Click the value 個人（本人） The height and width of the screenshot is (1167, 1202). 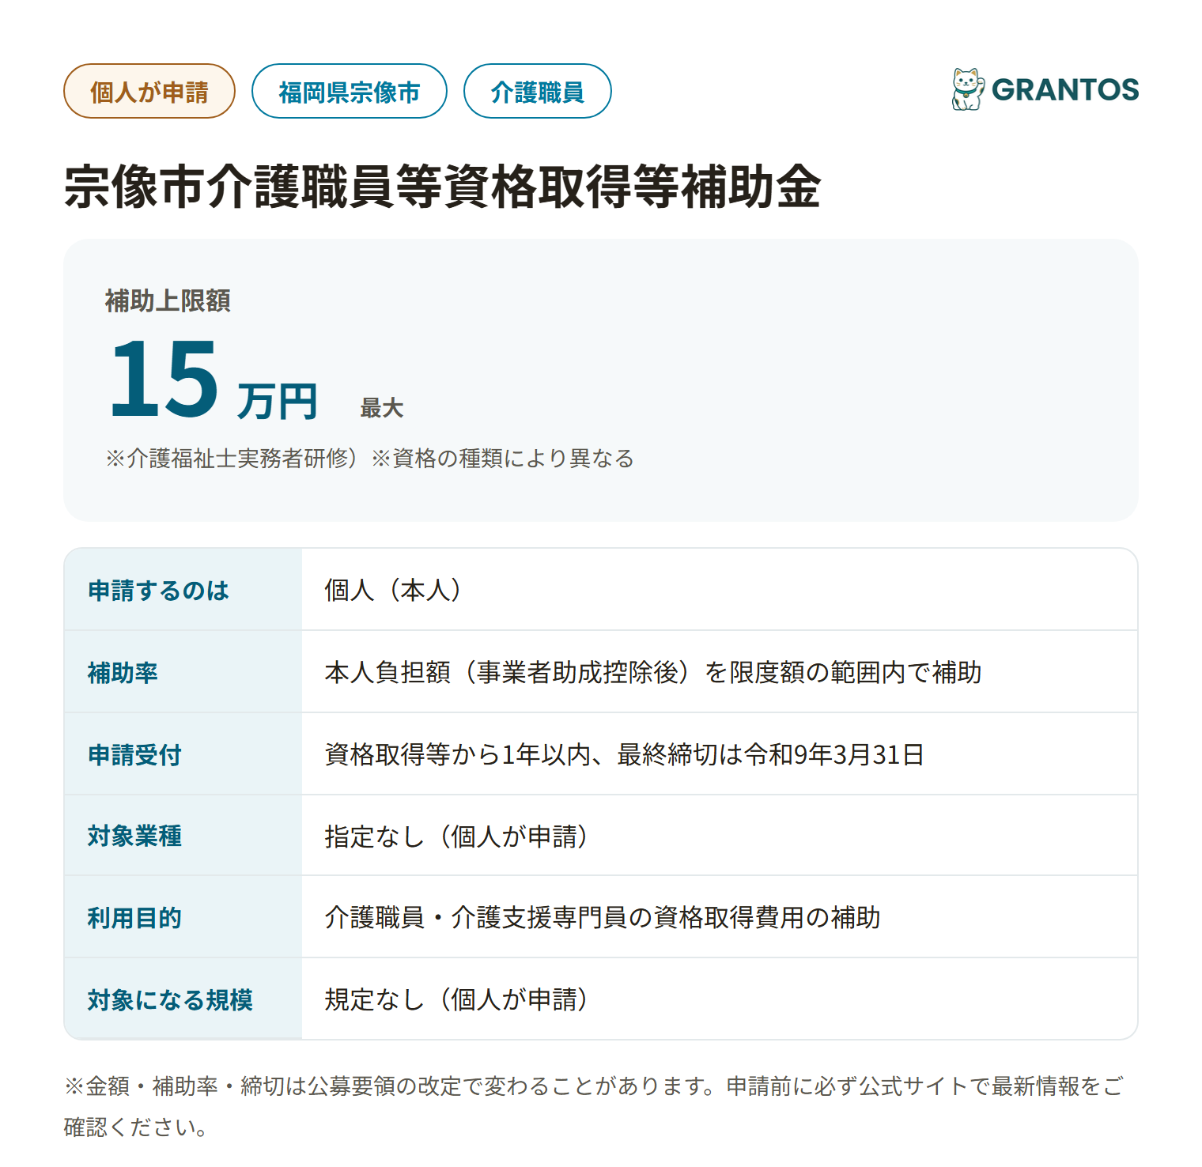[395, 590]
